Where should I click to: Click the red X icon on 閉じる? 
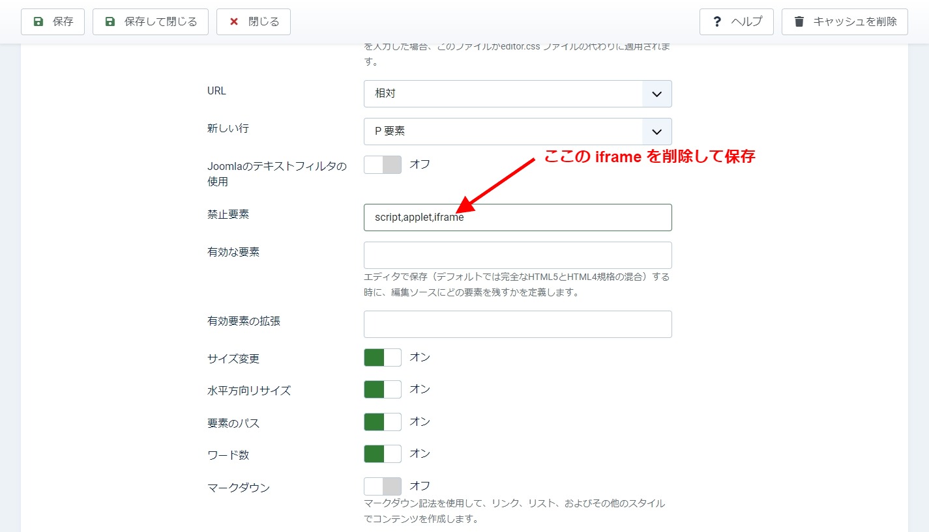(x=234, y=21)
